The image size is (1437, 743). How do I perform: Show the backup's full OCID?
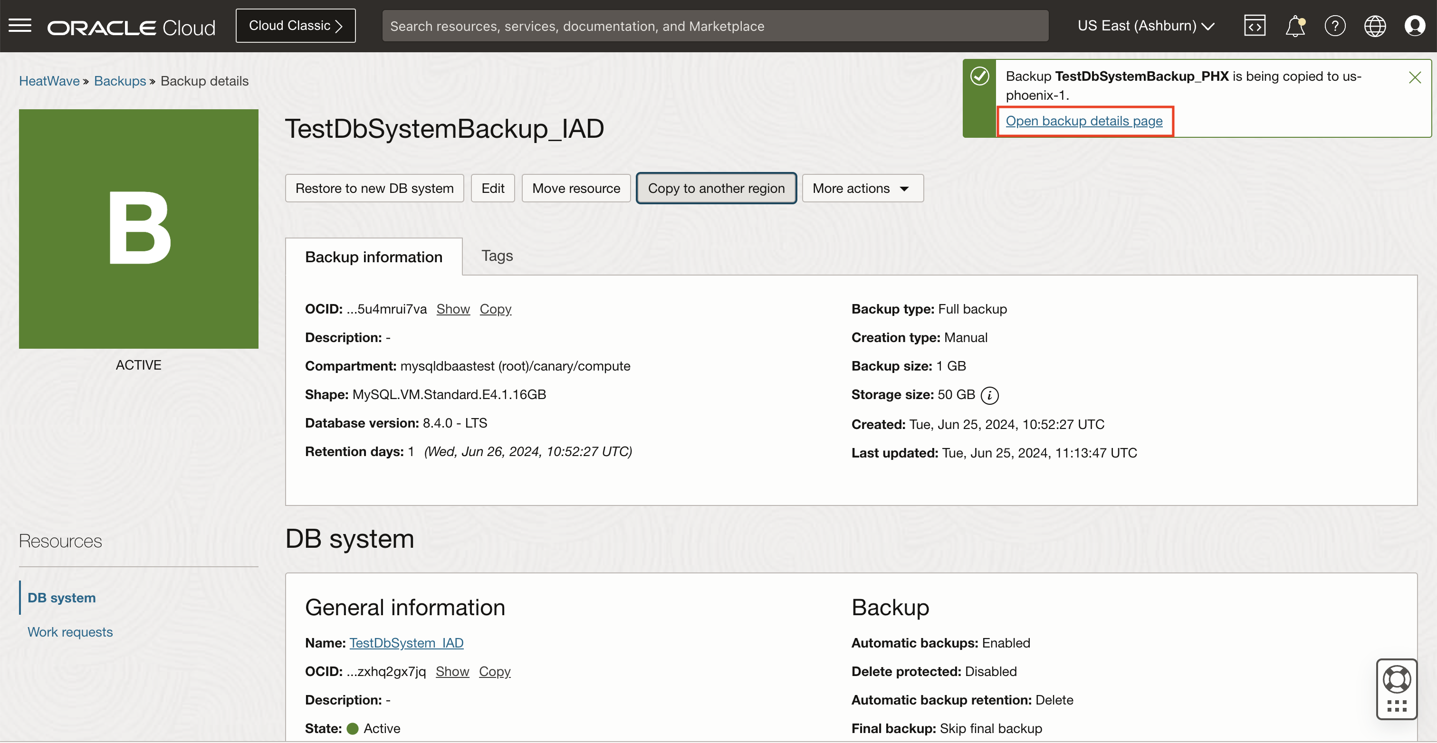coord(452,309)
